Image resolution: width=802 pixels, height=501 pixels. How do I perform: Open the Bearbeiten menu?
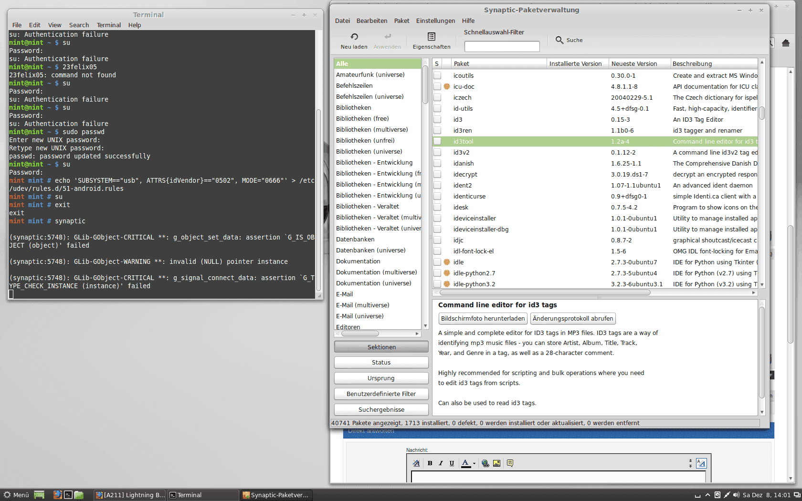(x=372, y=21)
